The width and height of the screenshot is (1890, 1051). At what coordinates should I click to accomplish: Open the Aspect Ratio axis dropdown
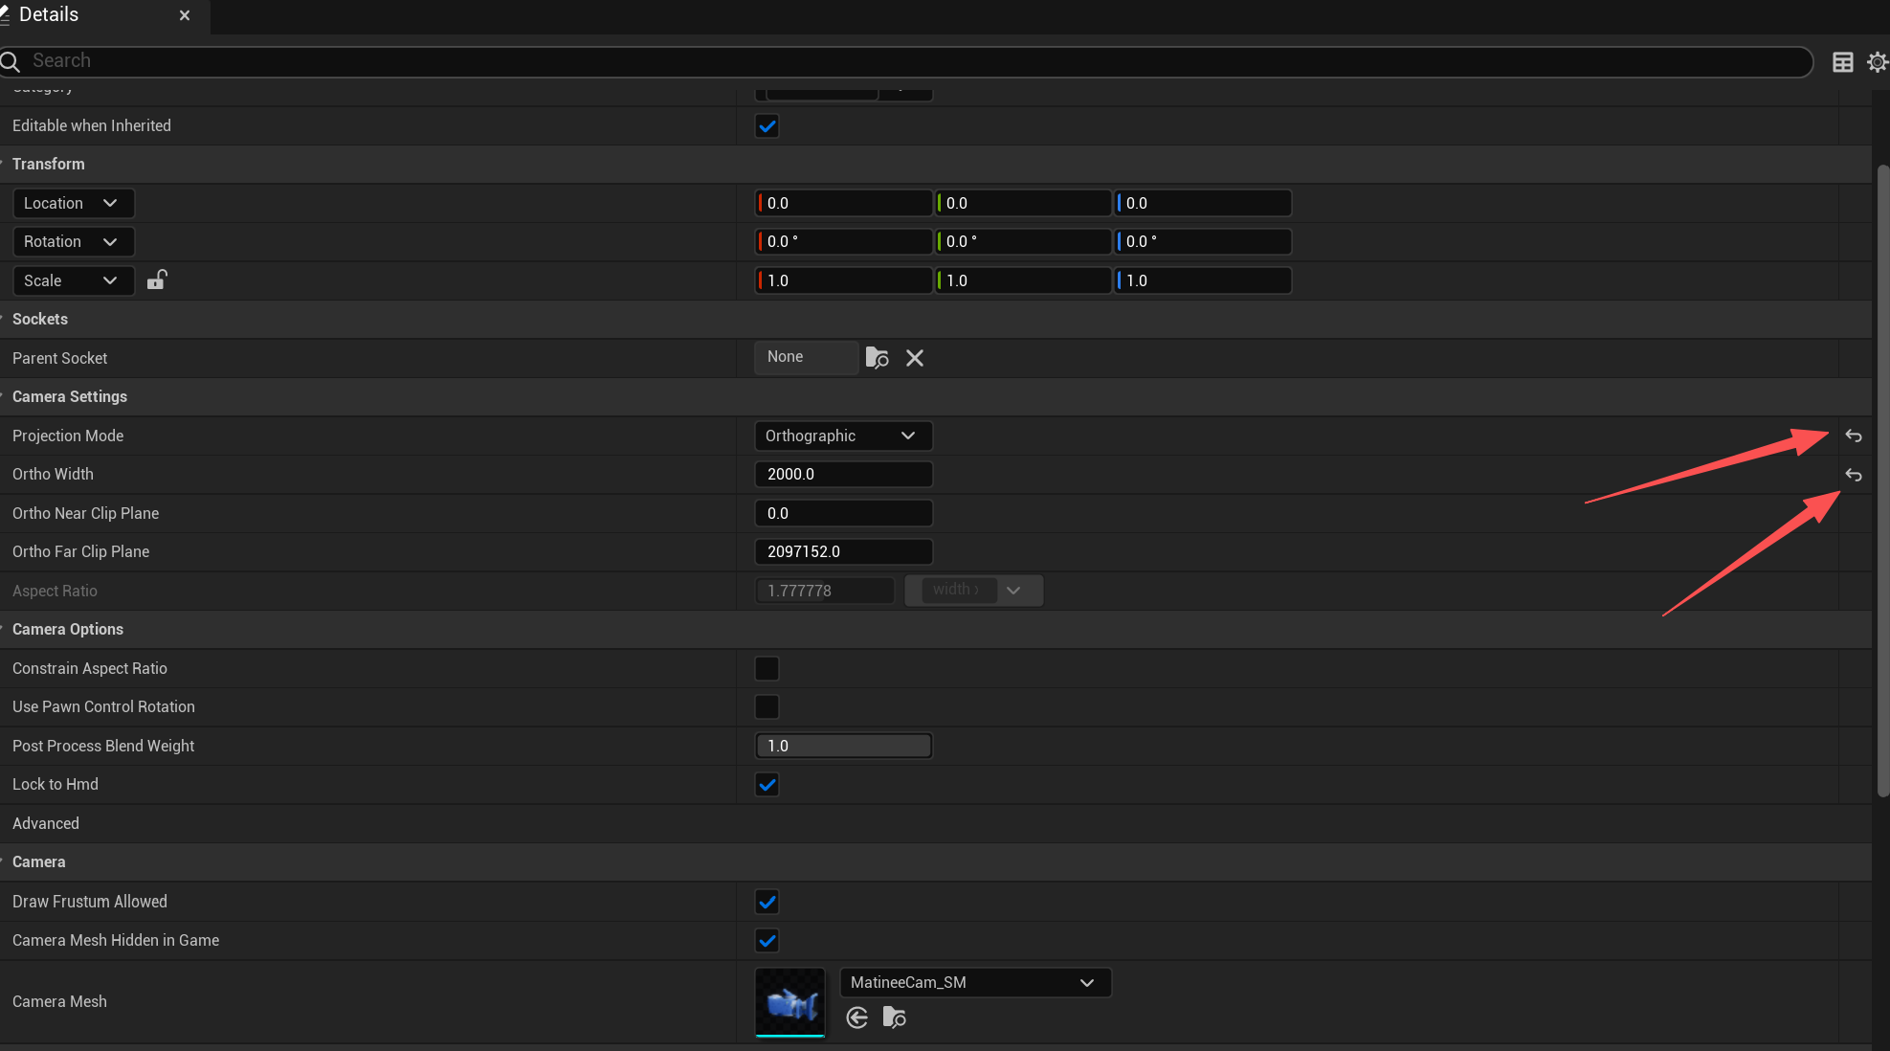(973, 590)
